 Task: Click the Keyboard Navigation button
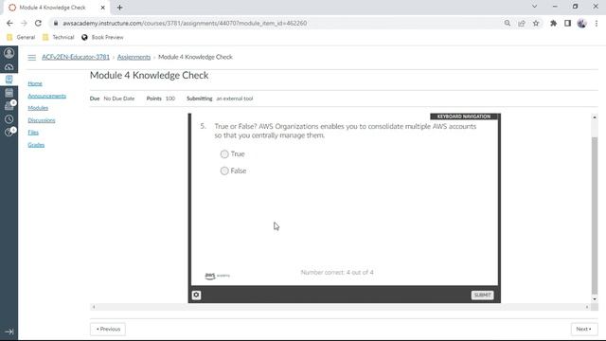[x=464, y=117]
